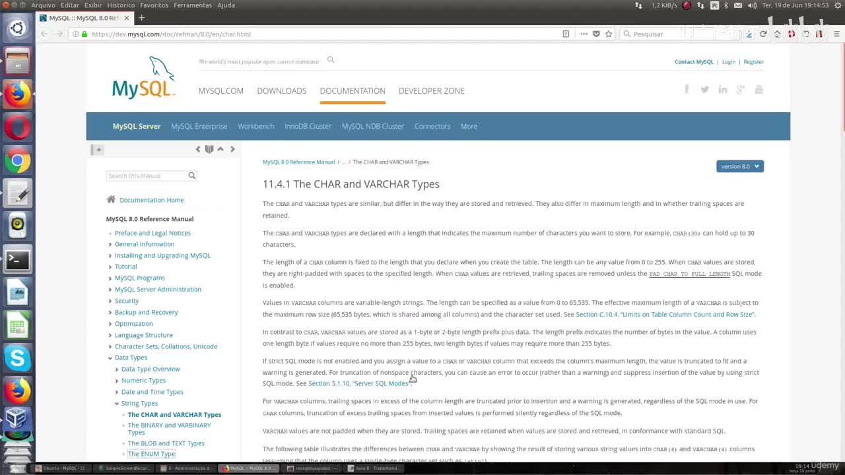Click the Firefox home icon

pyautogui.click(x=777, y=34)
